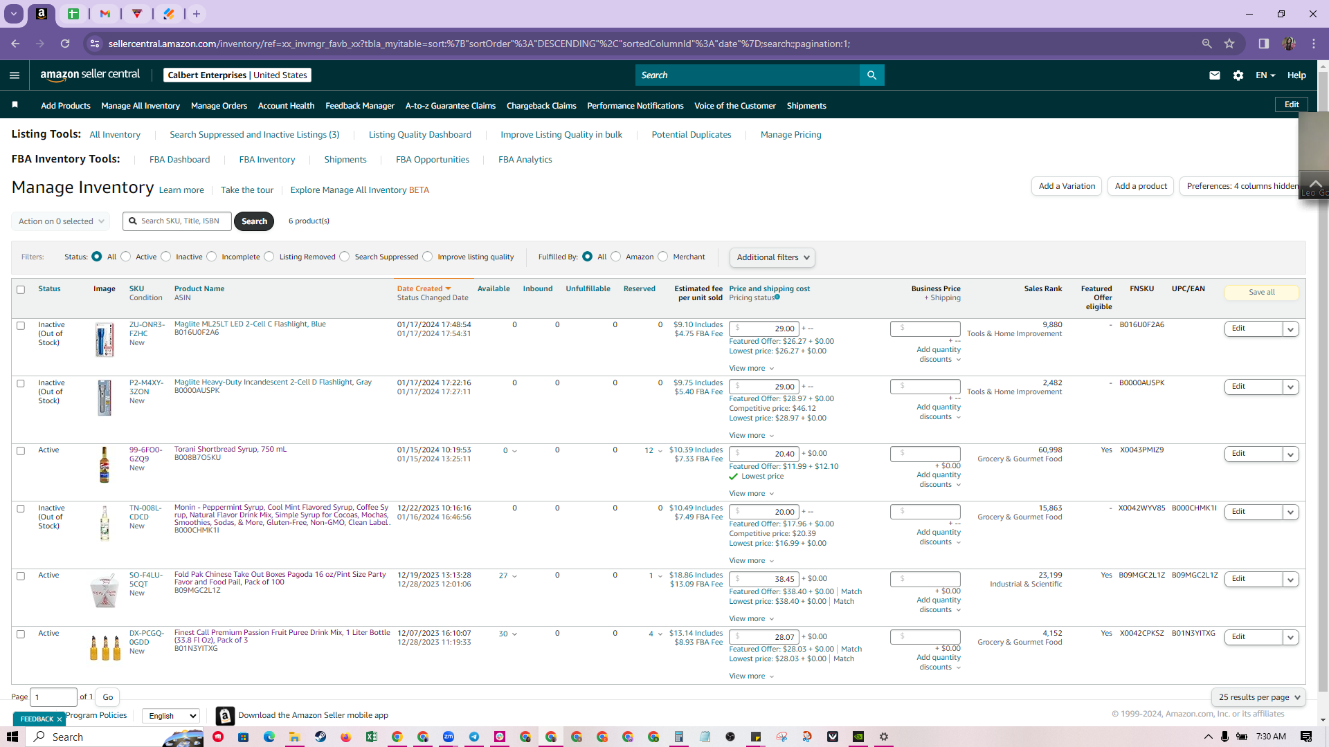The image size is (1329, 747).
Task: Filter Fulfilled By Merchant radio
Action: point(663,257)
